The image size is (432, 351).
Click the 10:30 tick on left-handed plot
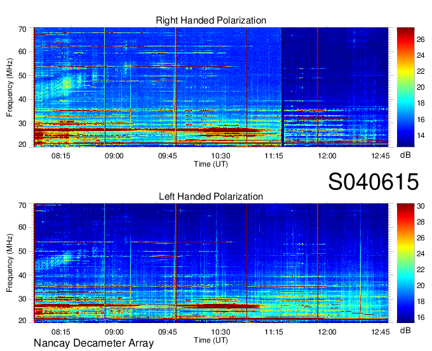(220, 332)
